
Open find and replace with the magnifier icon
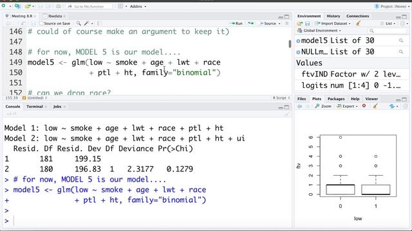pyautogui.click(x=79, y=23)
